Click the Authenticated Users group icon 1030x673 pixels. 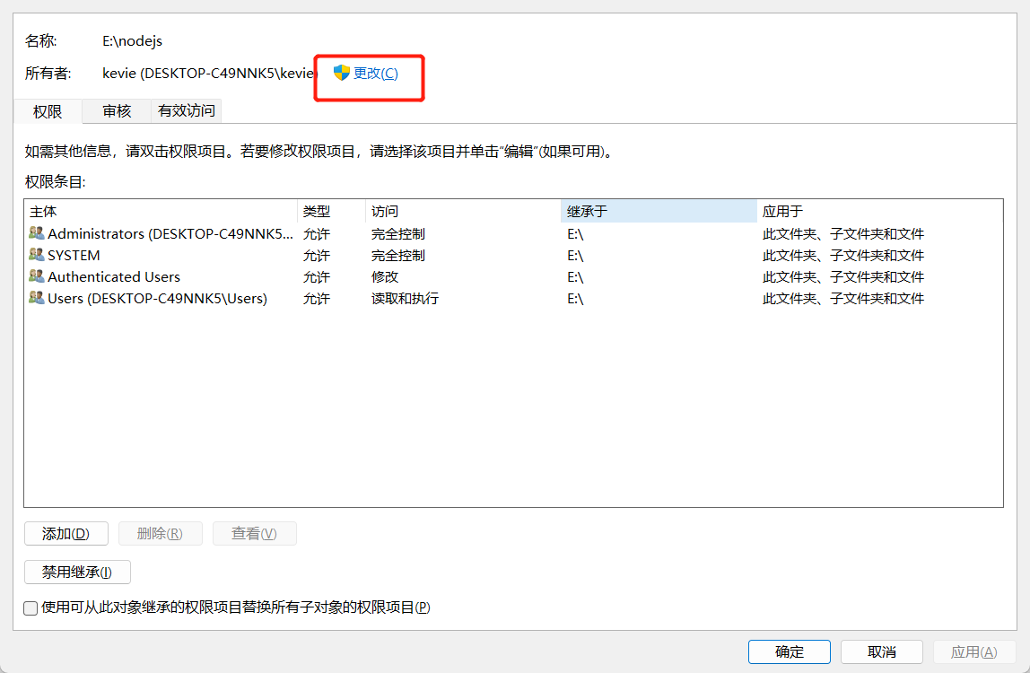[x=36, y=276]
